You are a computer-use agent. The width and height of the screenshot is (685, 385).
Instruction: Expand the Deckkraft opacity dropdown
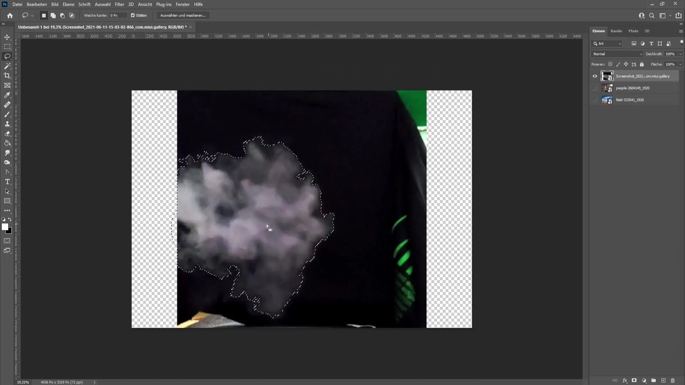pyautogui.click(x=676, y=53)
